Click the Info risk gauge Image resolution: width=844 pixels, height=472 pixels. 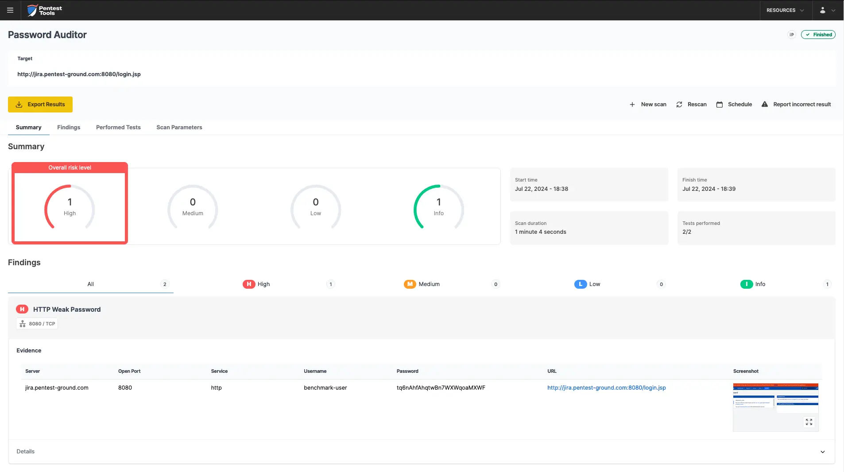[439, 207]
